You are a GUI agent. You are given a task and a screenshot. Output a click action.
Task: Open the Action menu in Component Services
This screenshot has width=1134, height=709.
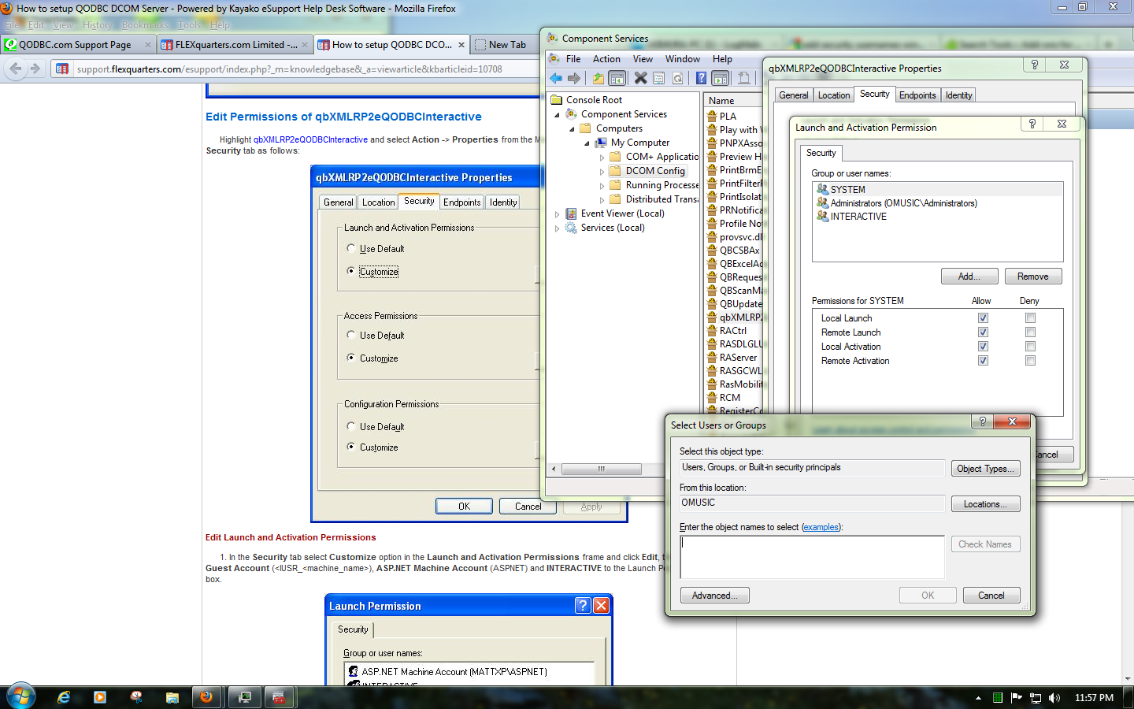[x=606, y=58]
